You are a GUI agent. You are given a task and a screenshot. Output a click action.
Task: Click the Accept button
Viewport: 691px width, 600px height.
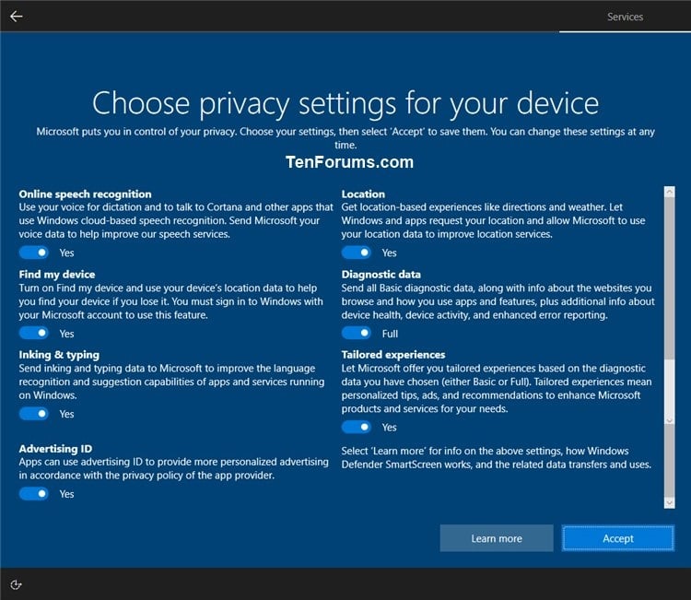coord(618,538)
